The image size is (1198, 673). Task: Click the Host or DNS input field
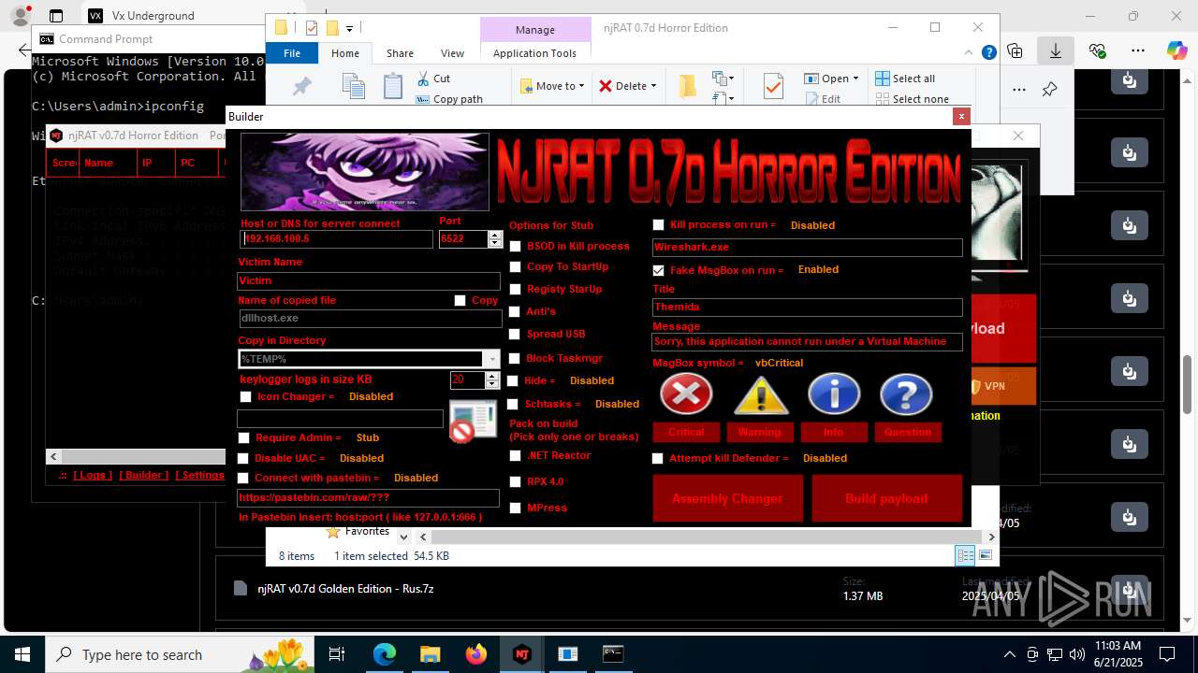tap(337, 239)
